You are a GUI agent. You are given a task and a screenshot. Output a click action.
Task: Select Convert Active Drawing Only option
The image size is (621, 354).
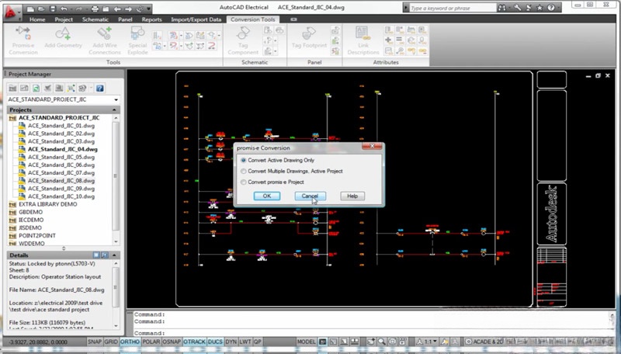coord(278,160)
